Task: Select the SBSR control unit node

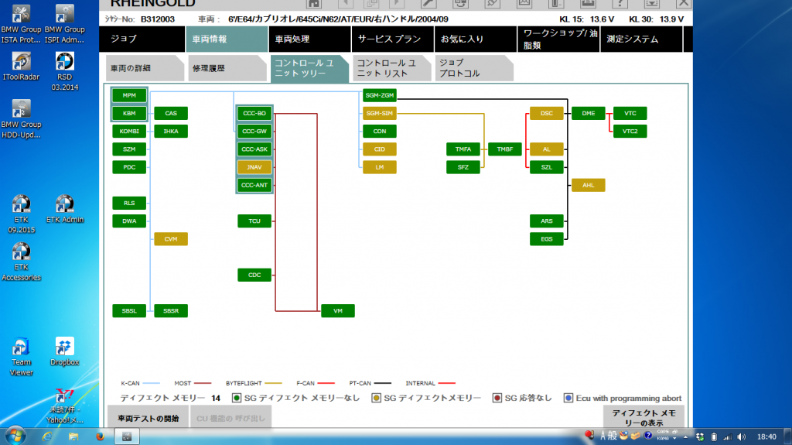Action: pos(171,310)
